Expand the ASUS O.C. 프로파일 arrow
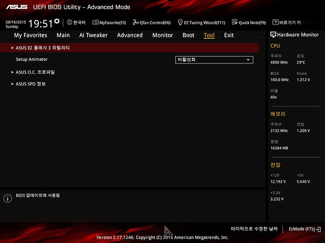325x243 pixels. [x=12, y=72]
